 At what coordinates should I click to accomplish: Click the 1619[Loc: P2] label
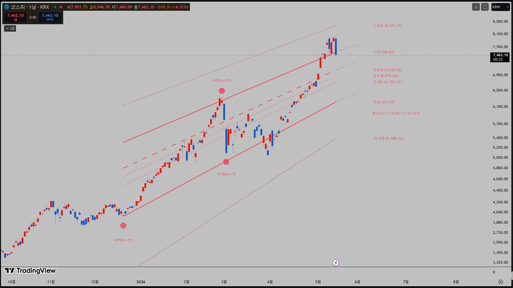coord(226,174)
